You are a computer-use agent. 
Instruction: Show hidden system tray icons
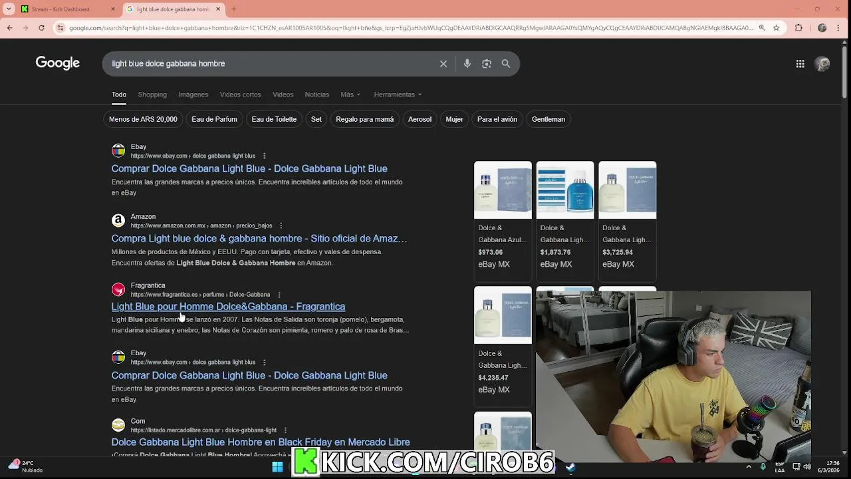(749, 467)
